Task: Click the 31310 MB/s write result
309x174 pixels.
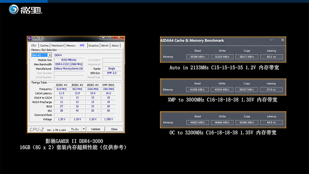Action: point(222,57)
